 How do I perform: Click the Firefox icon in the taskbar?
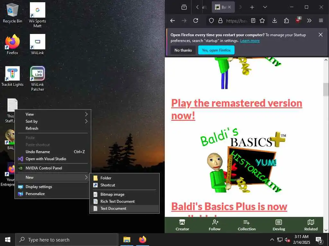143,240
